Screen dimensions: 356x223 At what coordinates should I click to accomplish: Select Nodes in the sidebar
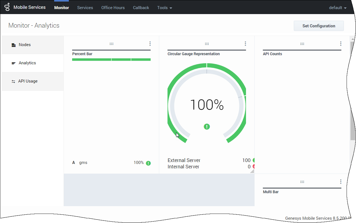[x=25, y=45]
